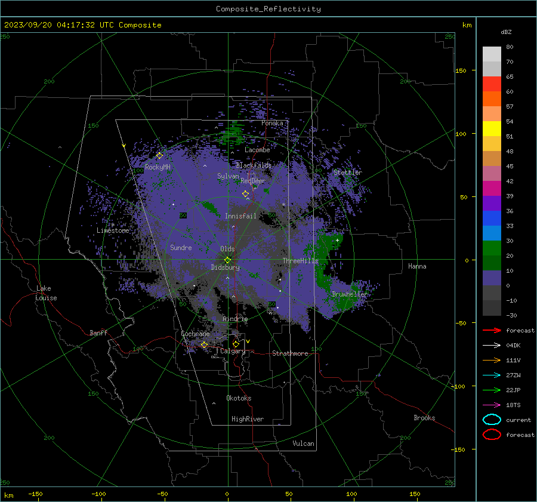Select the green 22JP arrow symbol
This screenshot has height=502, width=537.
(492, 390)
